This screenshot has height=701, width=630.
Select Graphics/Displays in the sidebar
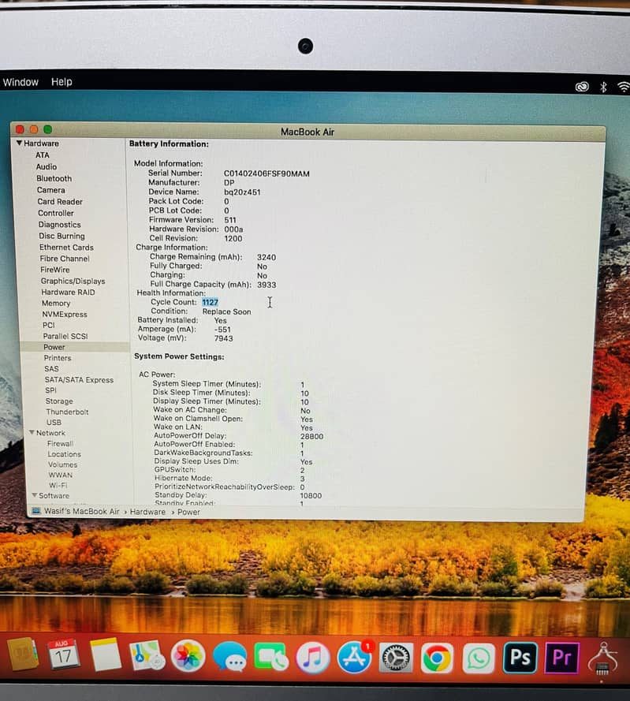coord(73,281)
